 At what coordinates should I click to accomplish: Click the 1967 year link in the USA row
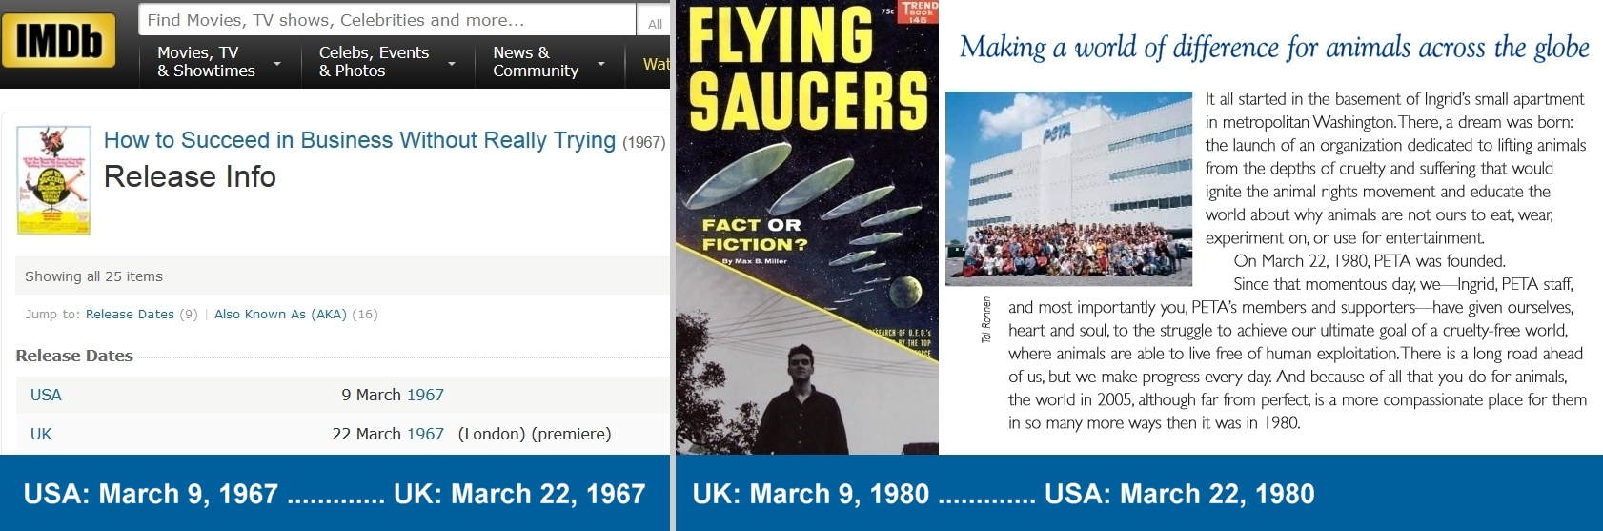(425, 395)
